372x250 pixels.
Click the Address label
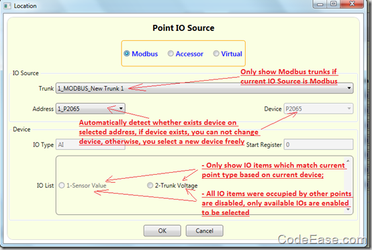coord(43,109)
